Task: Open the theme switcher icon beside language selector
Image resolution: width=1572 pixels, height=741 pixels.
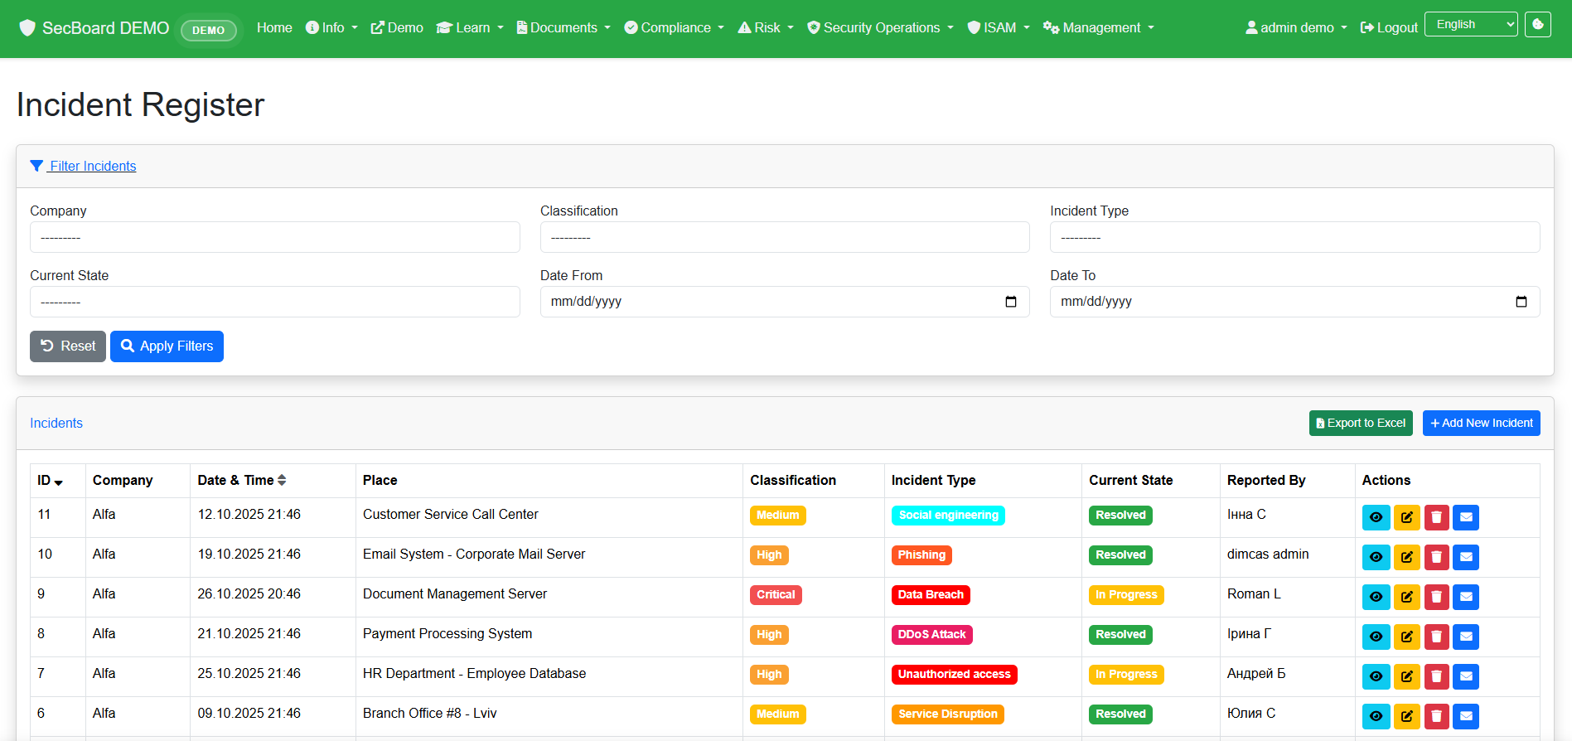Action: pos(1538,25)
